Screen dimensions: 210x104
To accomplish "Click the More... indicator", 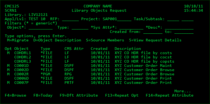I will tap(183, 91).
